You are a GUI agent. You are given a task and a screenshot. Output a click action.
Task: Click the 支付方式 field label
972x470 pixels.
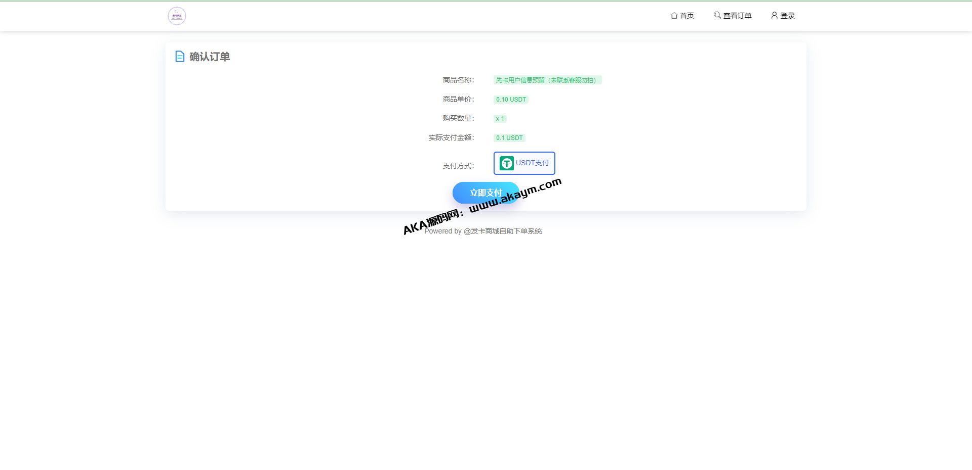[x=458, y=166]
